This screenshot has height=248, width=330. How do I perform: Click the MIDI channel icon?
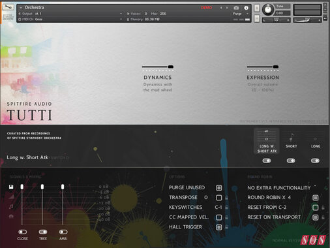tap(20, 20)
